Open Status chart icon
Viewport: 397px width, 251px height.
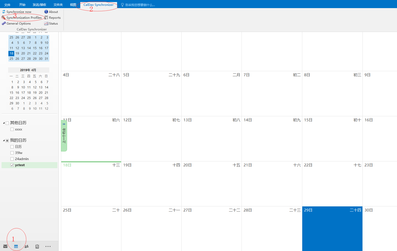[46, 23]
